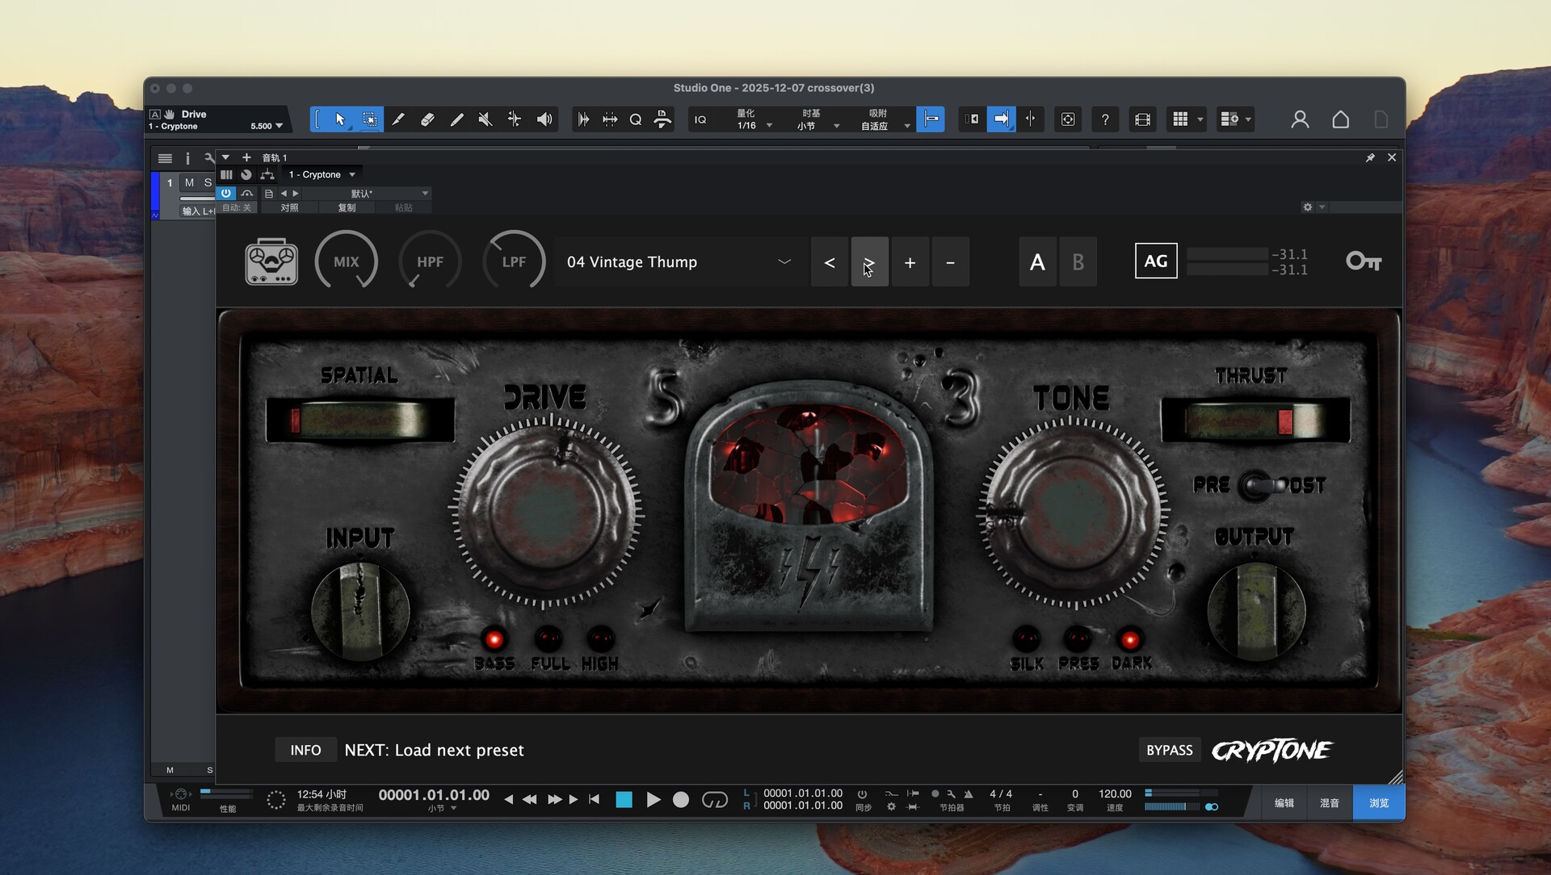Select the Eraser tool
Screen dimensions: 1551x875
(x=427, y=119)
